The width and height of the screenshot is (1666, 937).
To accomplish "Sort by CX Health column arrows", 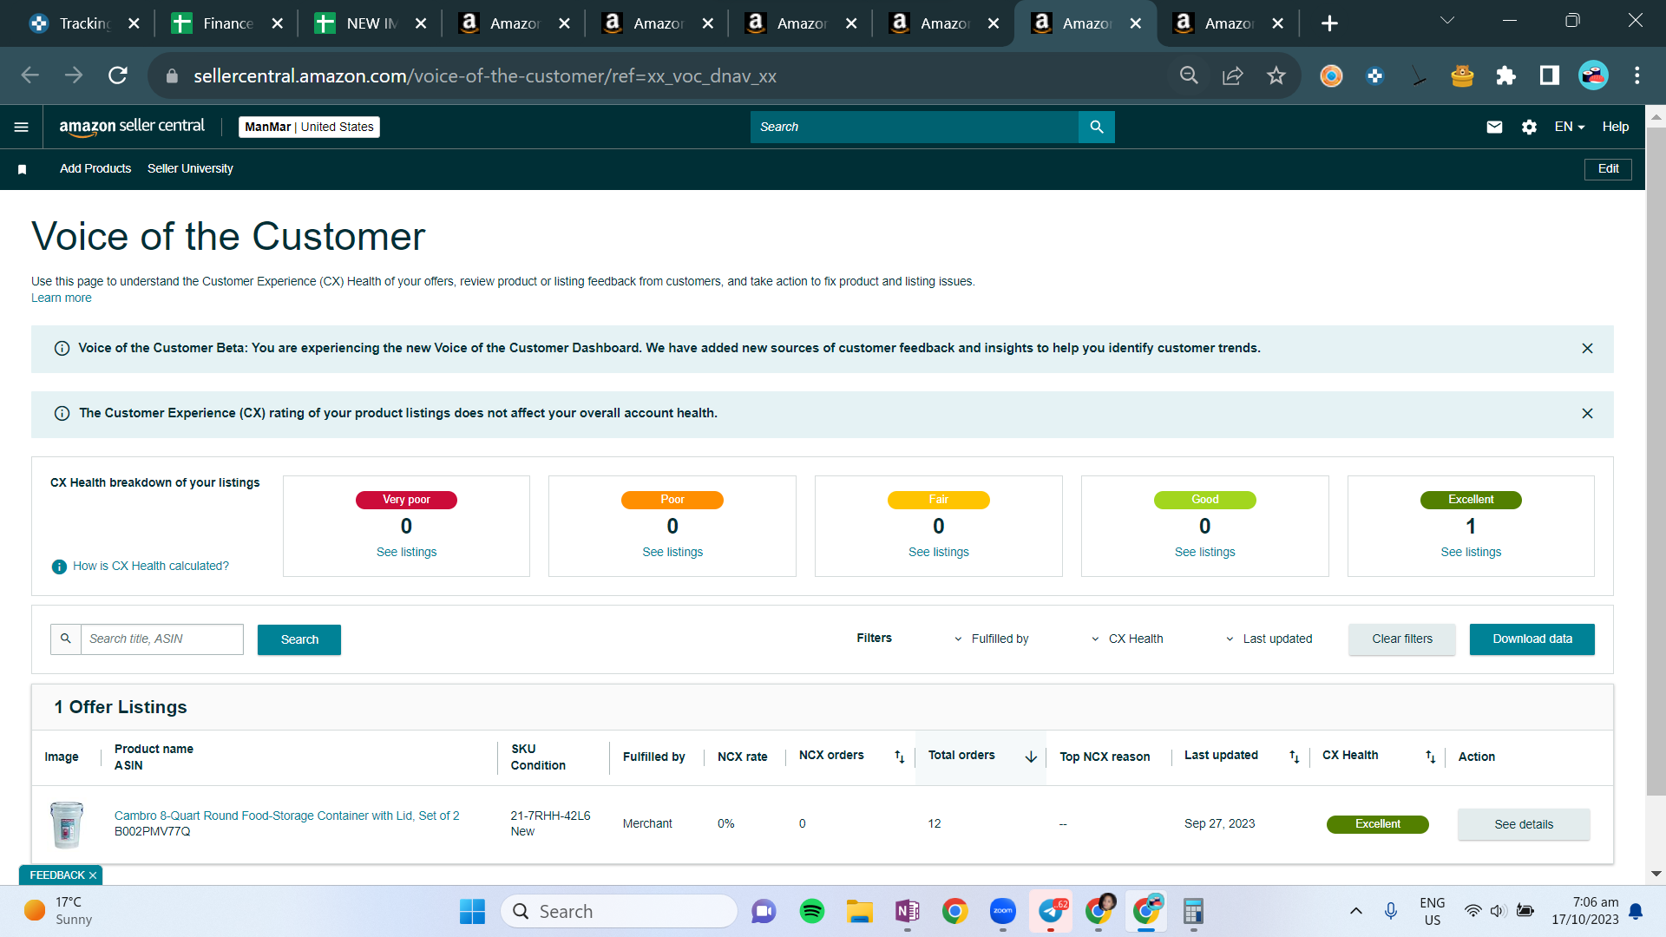I will [x=1430, y=757].
